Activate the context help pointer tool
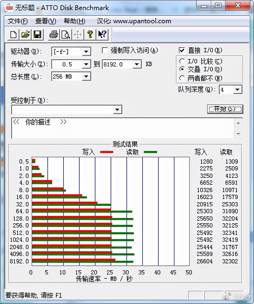 (x=102, y=35)
